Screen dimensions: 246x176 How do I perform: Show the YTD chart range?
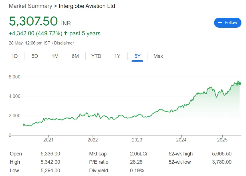click(96, 56)
